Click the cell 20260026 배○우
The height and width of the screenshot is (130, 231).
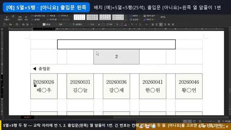[44, 86]
